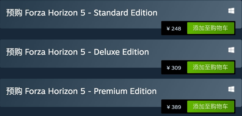Click the Windows icon on Standard Edition
This screenshot has height=116, width=242.
coord(231,11)
